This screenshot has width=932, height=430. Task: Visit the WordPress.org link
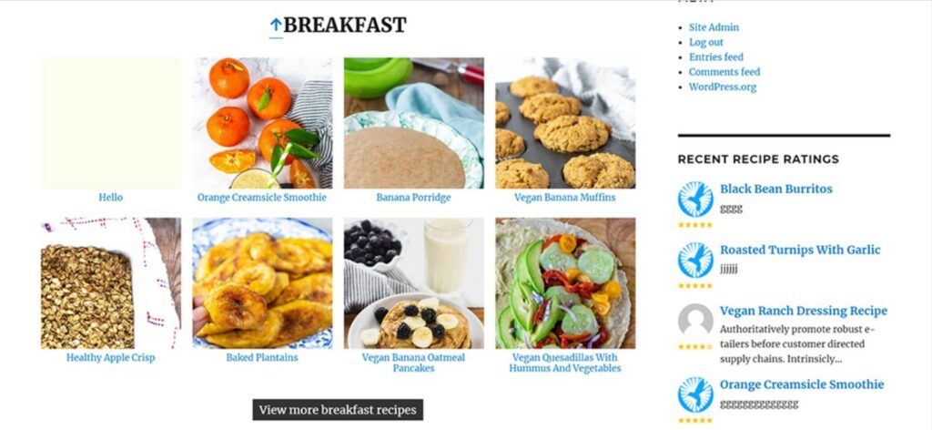(722, 87)
